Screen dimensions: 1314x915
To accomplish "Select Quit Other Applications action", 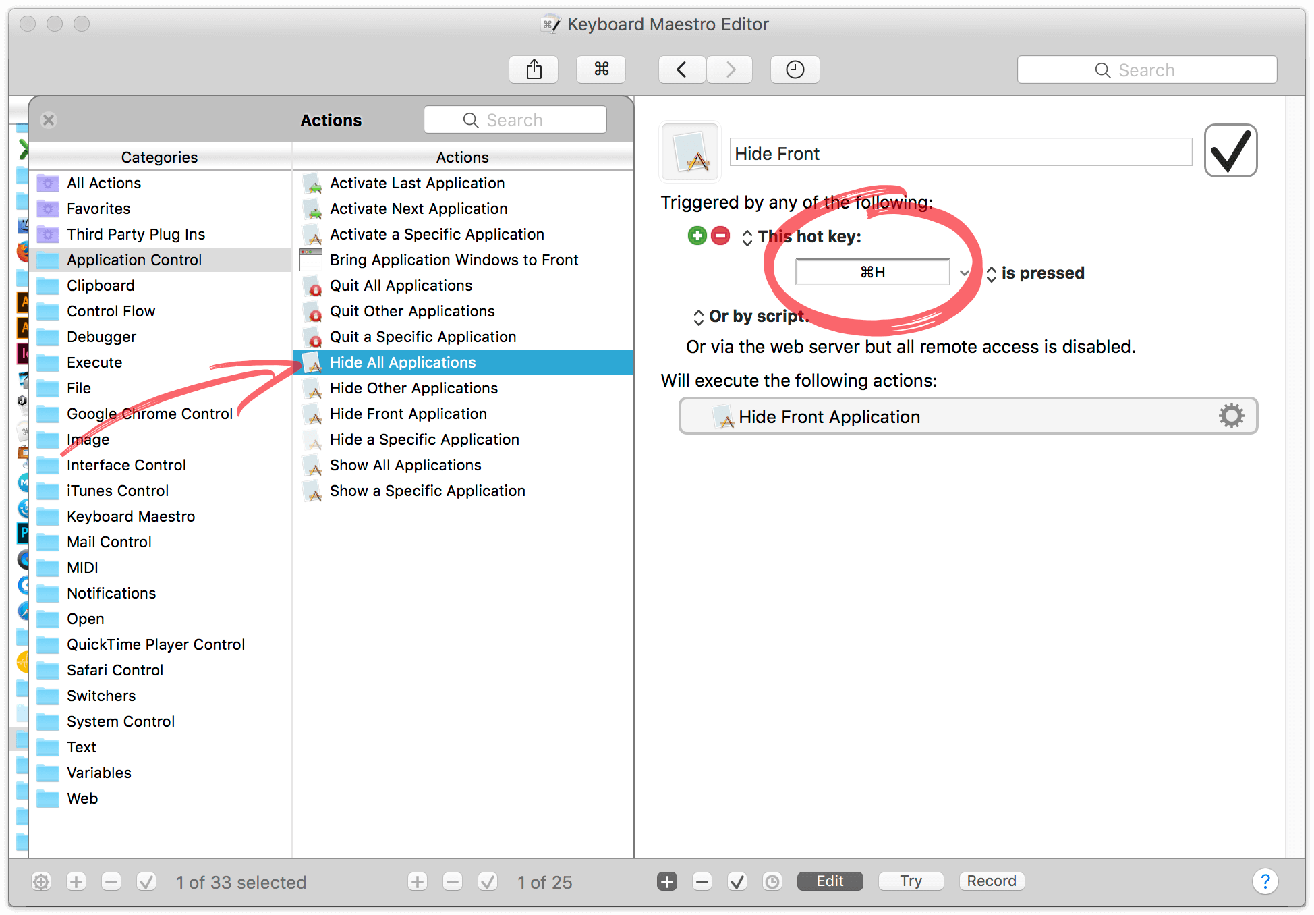I will point(463,311).
